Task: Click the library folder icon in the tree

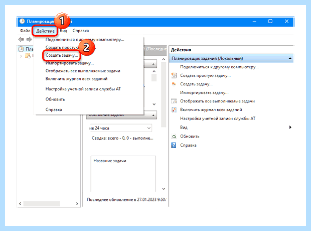Action: pos(28,56)
